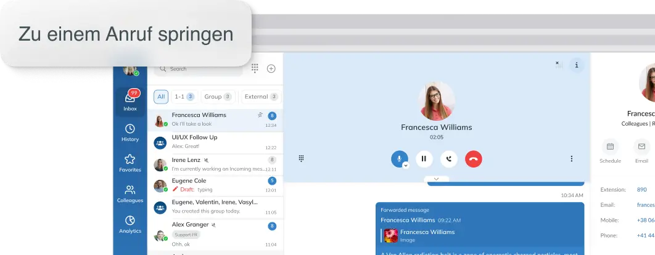Select the 1-1 conversations tab
655x255 pixels.
point(183,97)
